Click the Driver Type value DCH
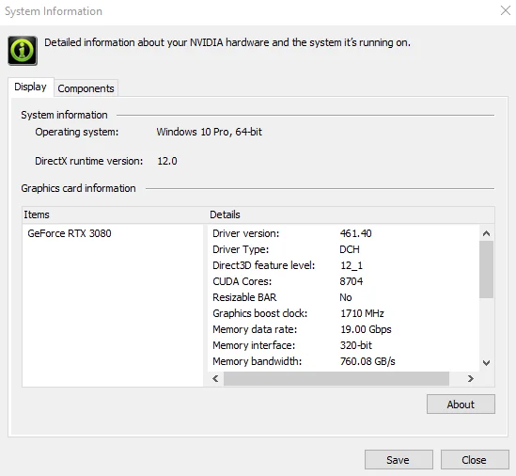This screenshot has height=476, width=516. (x=350, y=249)
